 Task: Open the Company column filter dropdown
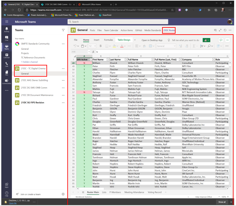click(x=214, y=59)
